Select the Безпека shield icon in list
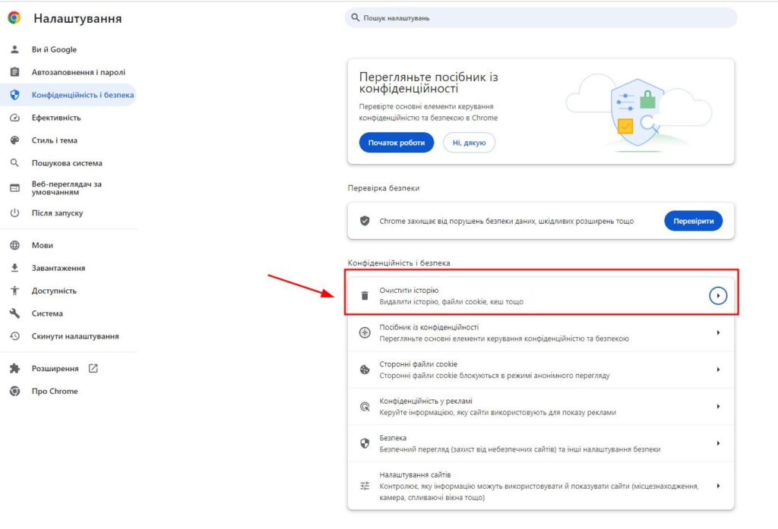Image resolution: width=778 pixels, height=529 pixels. (365, 443)
